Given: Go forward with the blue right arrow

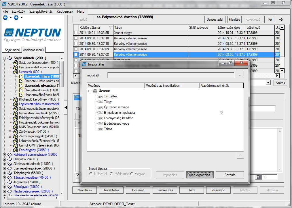Looking at the screenshot, I should 16,18.
